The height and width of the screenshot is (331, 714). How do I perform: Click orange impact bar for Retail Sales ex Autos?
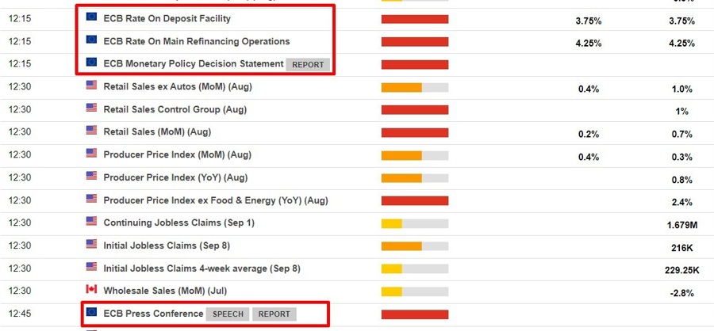[x=401, y=87]
